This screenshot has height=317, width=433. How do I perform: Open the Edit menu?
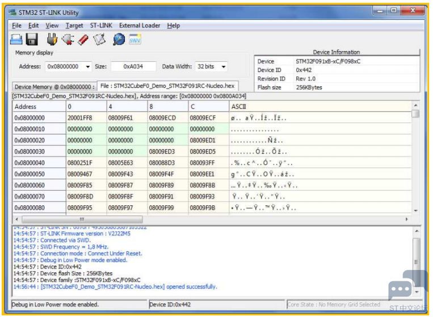coord(33,26)
